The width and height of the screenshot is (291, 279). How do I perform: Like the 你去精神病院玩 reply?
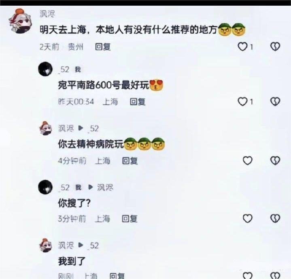click(x=248, y=161)
